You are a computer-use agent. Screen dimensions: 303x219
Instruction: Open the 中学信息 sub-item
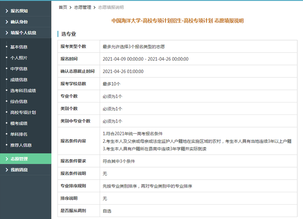click(x=19, y=69)
